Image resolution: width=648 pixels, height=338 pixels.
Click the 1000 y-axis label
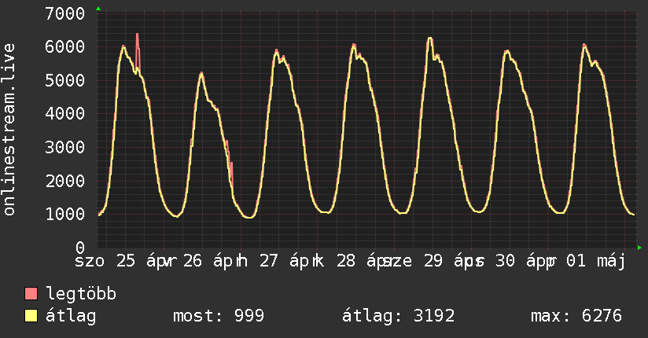pos(65,214)
